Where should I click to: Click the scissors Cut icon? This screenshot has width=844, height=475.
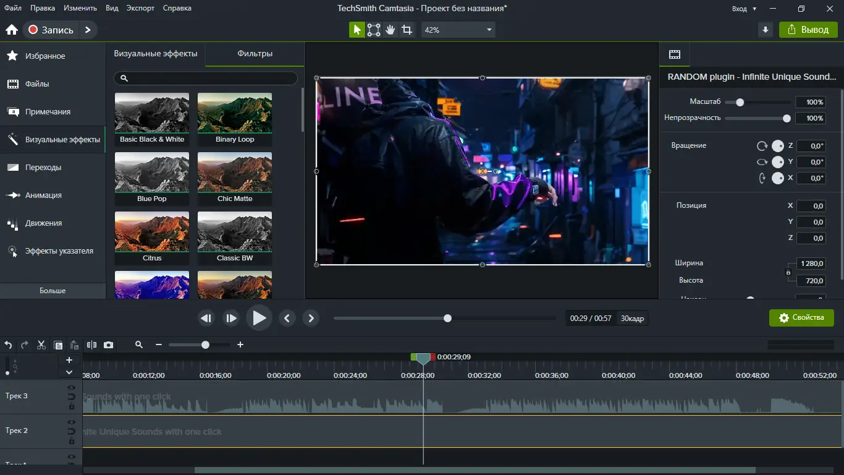tap(41, 345)
